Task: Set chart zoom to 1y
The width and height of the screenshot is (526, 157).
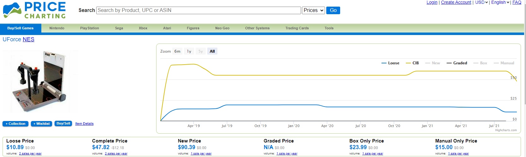Action: 189,51
